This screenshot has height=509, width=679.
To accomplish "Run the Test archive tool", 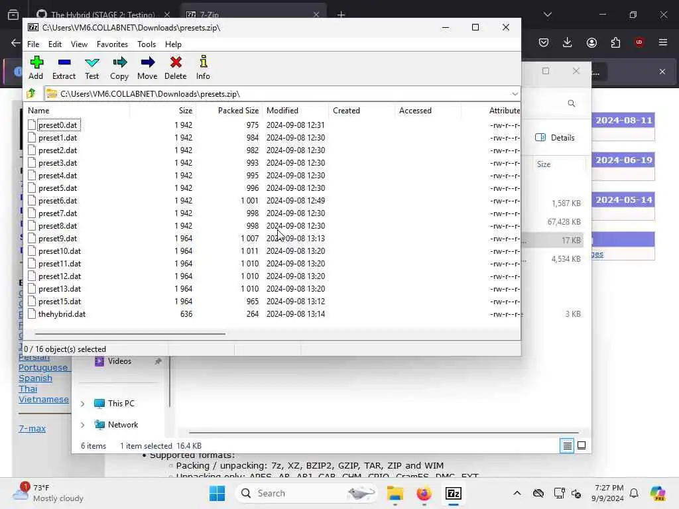I will click(x=92, y=68).
